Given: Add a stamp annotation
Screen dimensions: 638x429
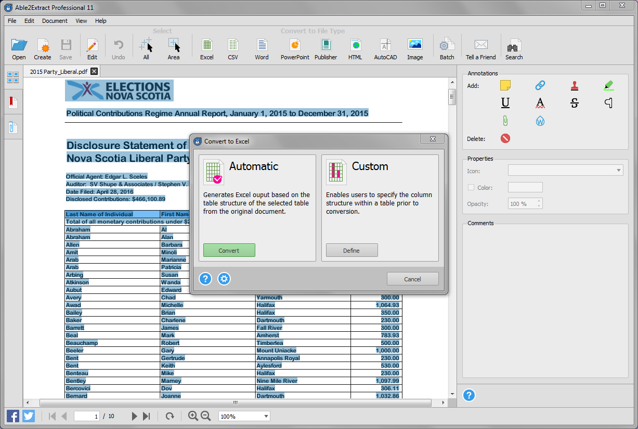Looking at the screenshot, I should [x=575, y=85].
